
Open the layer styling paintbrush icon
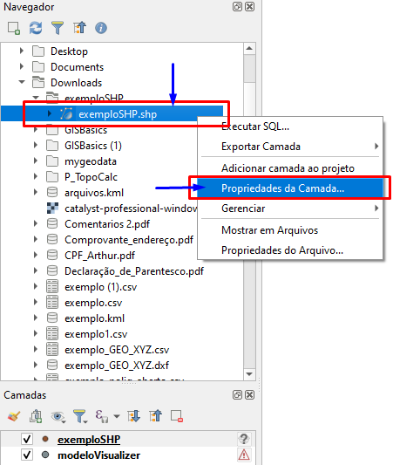pyautogui.click(x=14, y=416)
